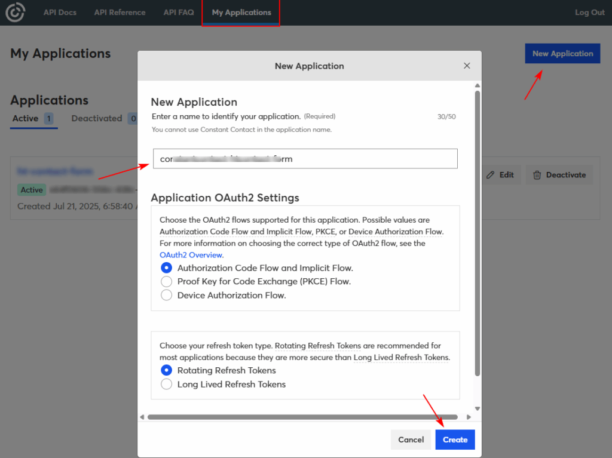Open the API Docs menu item

(x=60, y=13)
